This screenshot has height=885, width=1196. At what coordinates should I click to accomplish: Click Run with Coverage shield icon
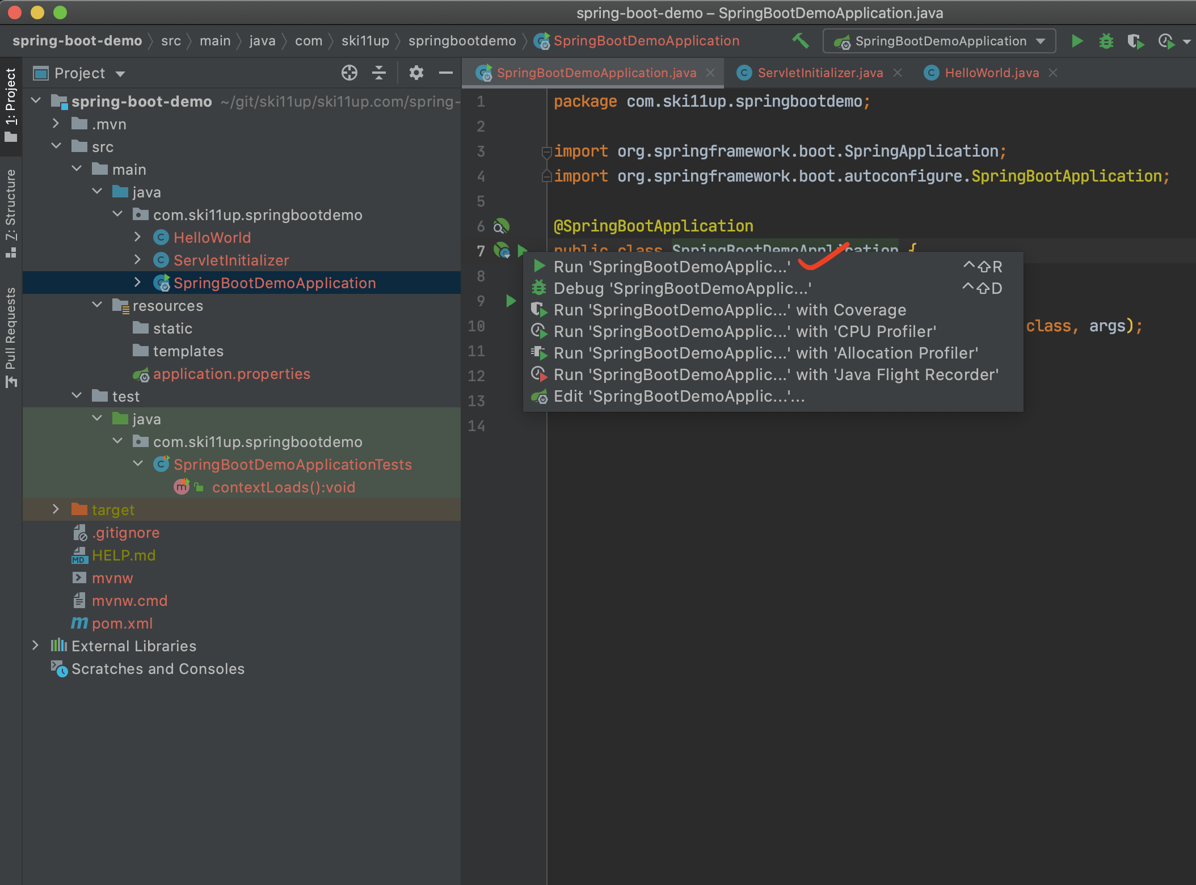[x=1135, y=41]
